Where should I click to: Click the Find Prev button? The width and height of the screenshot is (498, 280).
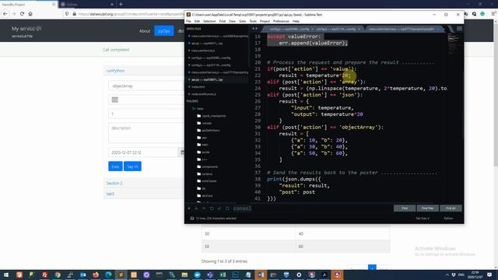pos(427,208)
